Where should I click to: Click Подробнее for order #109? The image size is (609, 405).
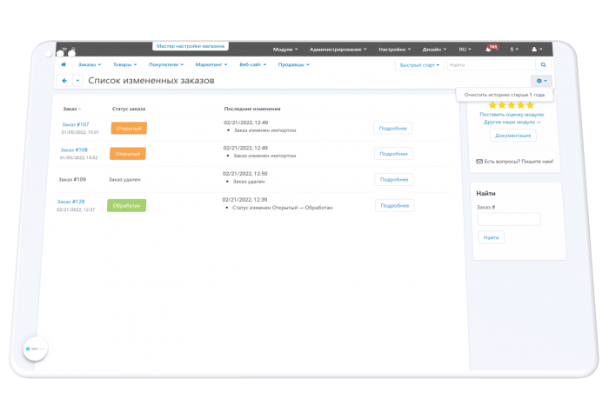pyautogui.click(x=394, y=180)
